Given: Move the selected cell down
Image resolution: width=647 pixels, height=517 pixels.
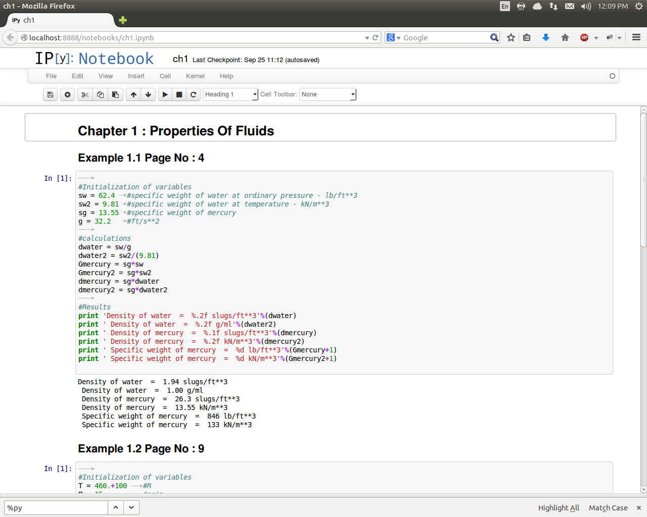Looking at the screenshot, I should click(x=148, y=94).
